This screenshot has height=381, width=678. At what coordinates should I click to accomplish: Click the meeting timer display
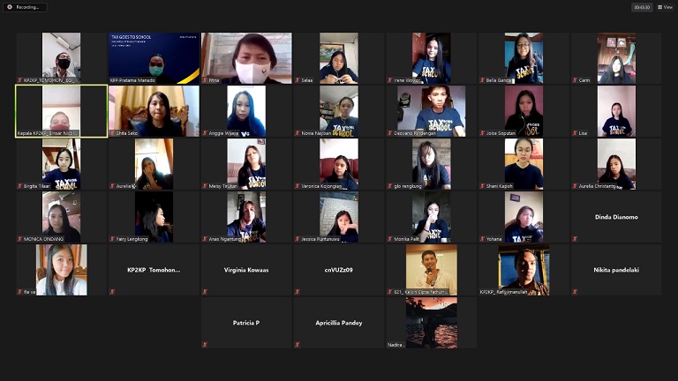(642, 7)
